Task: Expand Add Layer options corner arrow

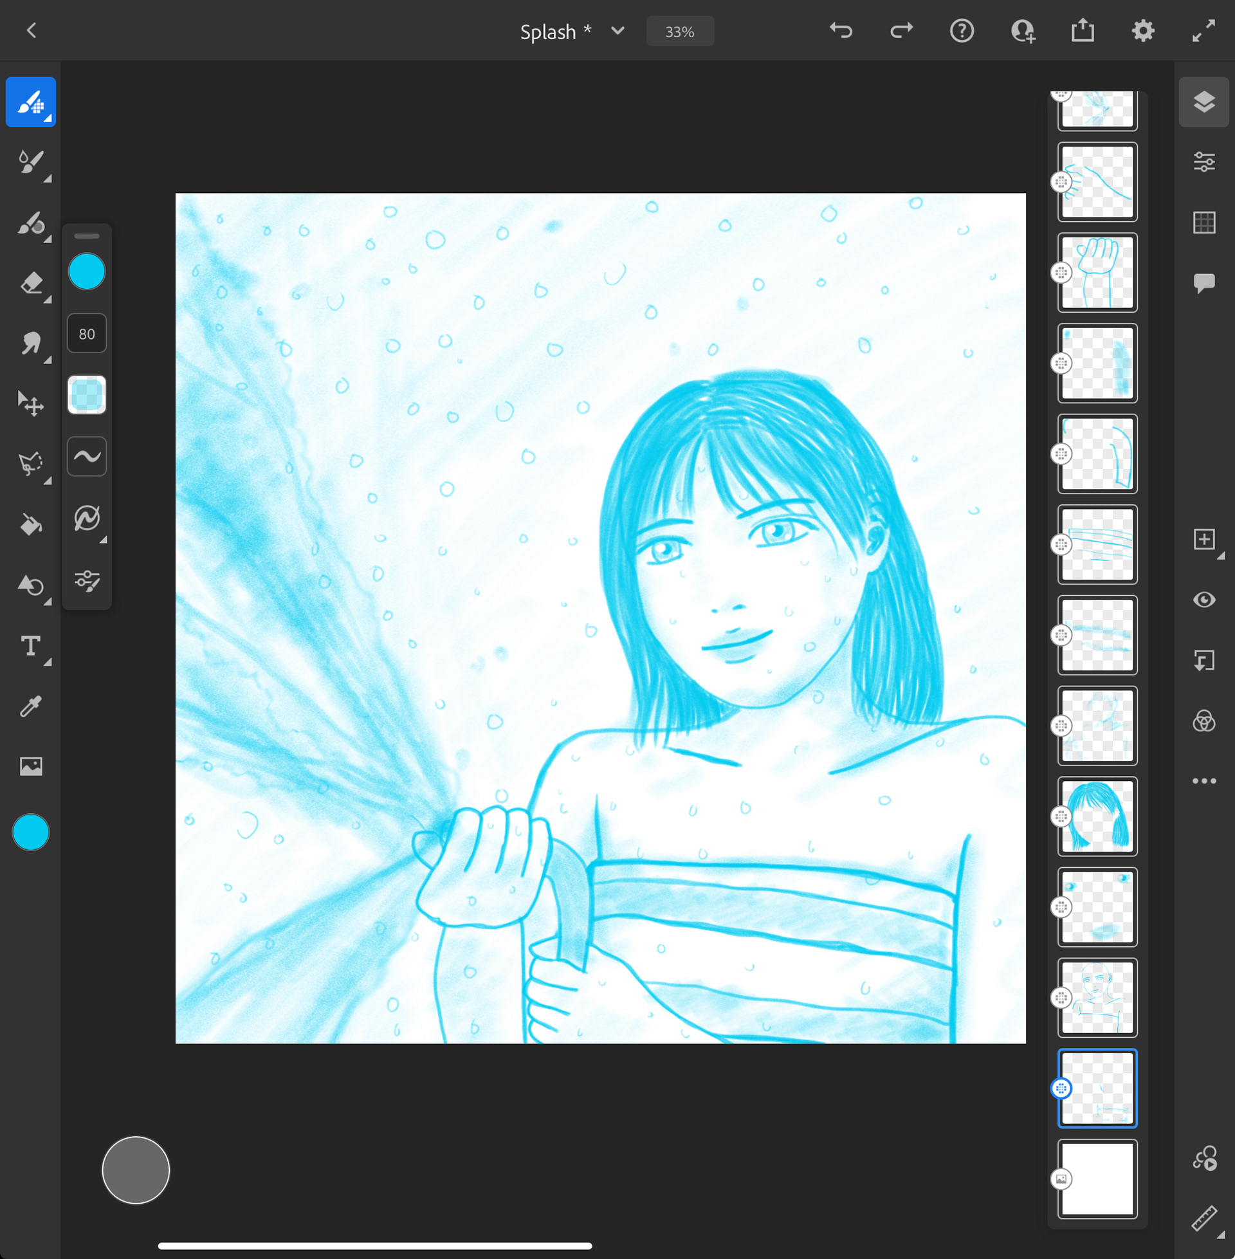Action: pyautogui.click(x=1220, y=556)
